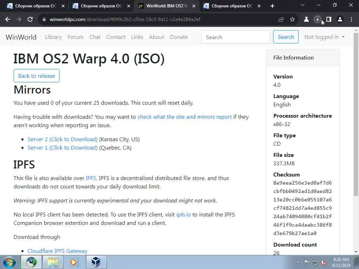Open a new tab with plus button
The image size is (359, 269).
coord(272,6)
